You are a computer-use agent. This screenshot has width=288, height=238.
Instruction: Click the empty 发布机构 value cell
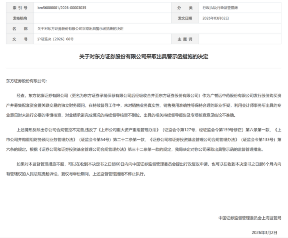point(102,18)
